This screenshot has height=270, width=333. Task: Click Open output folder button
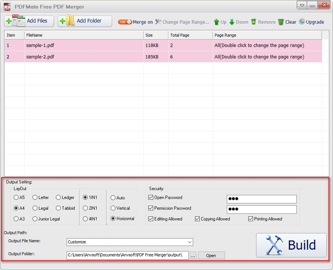(211, 256)
